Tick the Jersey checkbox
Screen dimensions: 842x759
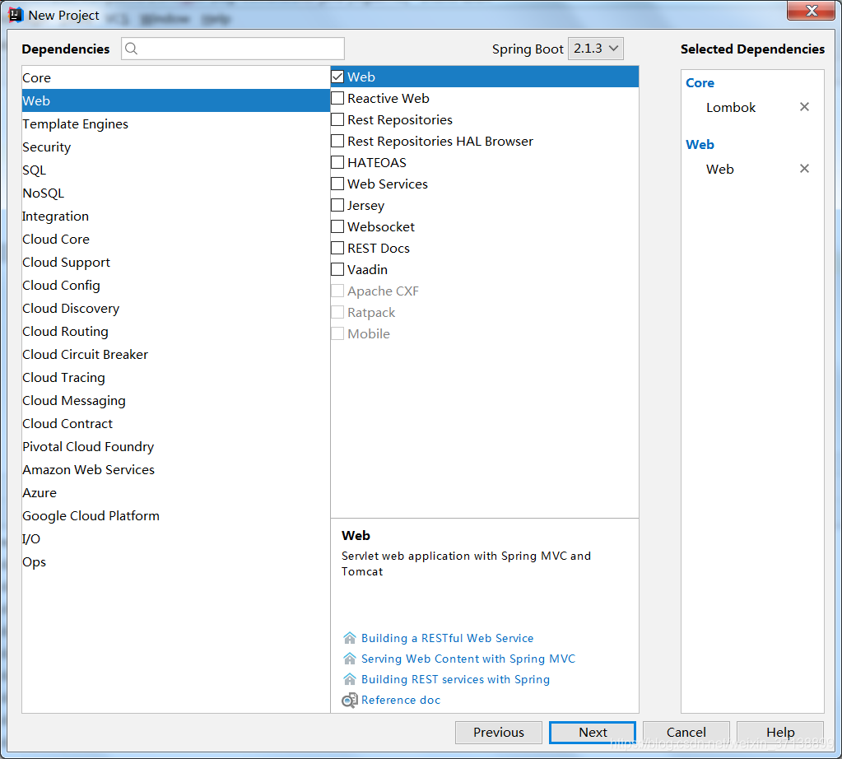(x=337, y=205)
